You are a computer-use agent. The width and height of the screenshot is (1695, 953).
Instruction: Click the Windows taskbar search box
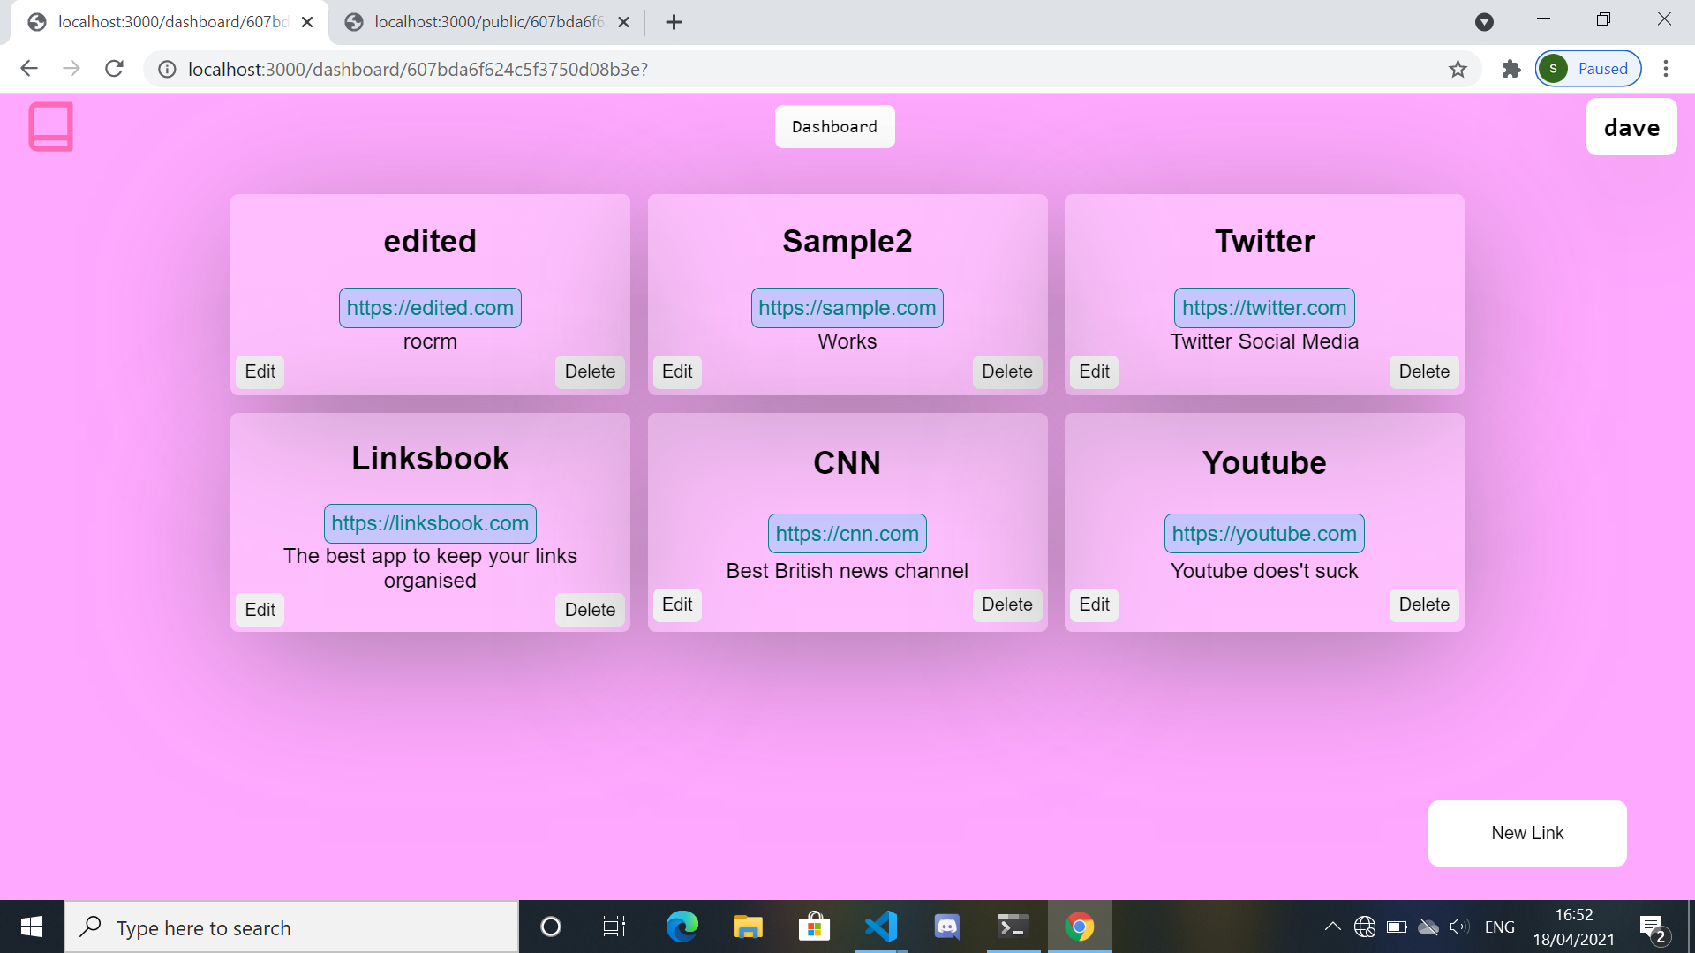[x=291, y=927]
